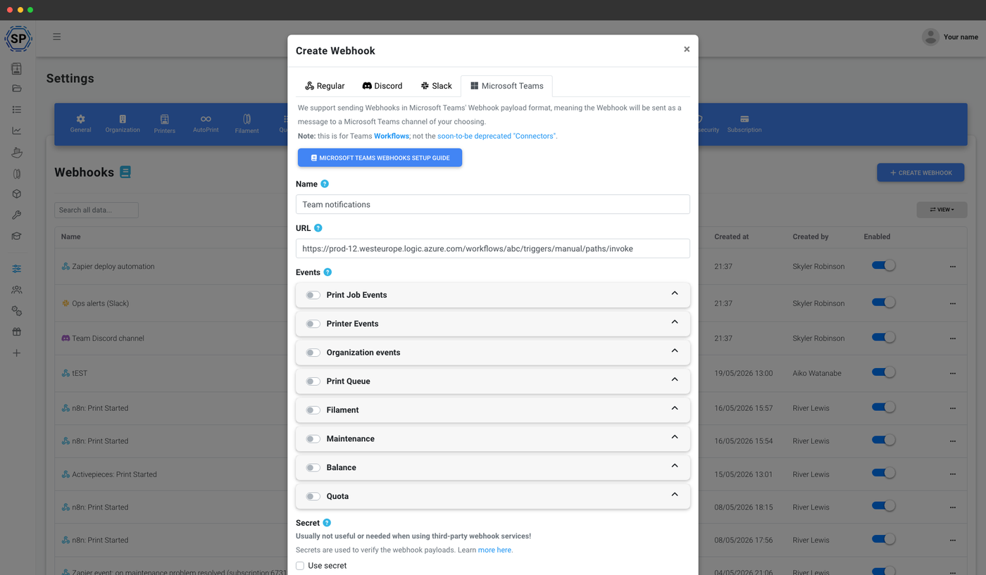Toggle the hamburger sidebar menu
Image resolution: width=986 pixels, height=575 pixels.
(x=57, y=37)
